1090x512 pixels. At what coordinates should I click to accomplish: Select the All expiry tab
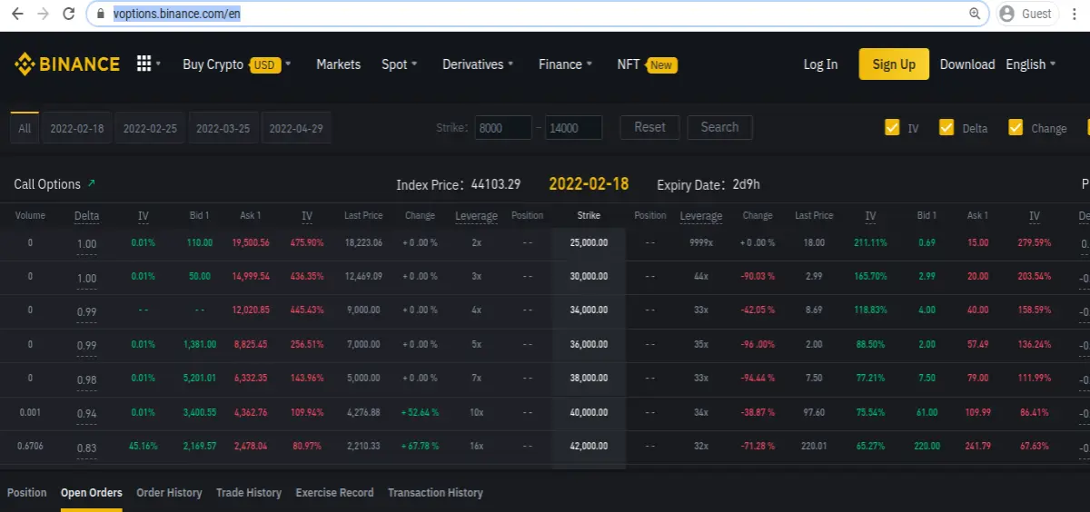tap(25, 128)
